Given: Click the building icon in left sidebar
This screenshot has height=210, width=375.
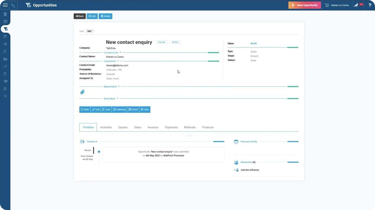Looking at the screenshot, I should 5,14.
